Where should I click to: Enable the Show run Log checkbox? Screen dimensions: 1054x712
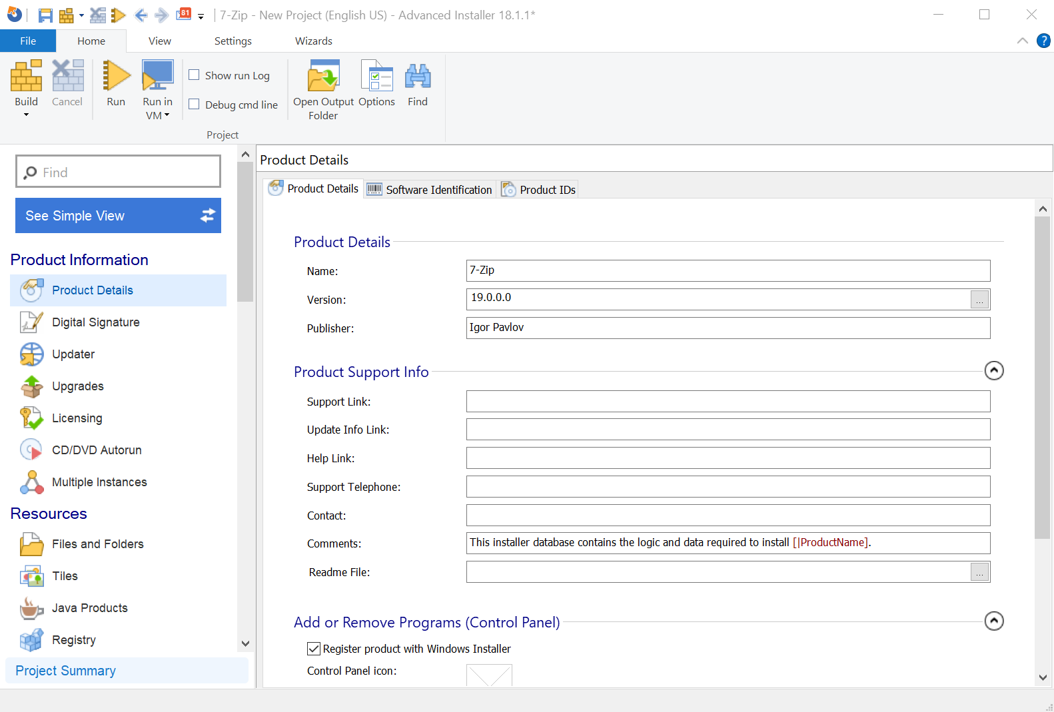click(x=195, y=75)
